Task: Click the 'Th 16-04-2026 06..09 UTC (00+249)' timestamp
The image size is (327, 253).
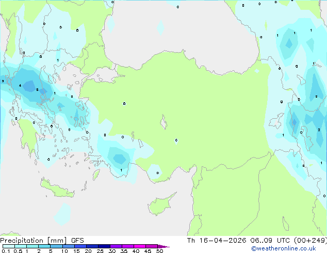Action: pos(257,241)
